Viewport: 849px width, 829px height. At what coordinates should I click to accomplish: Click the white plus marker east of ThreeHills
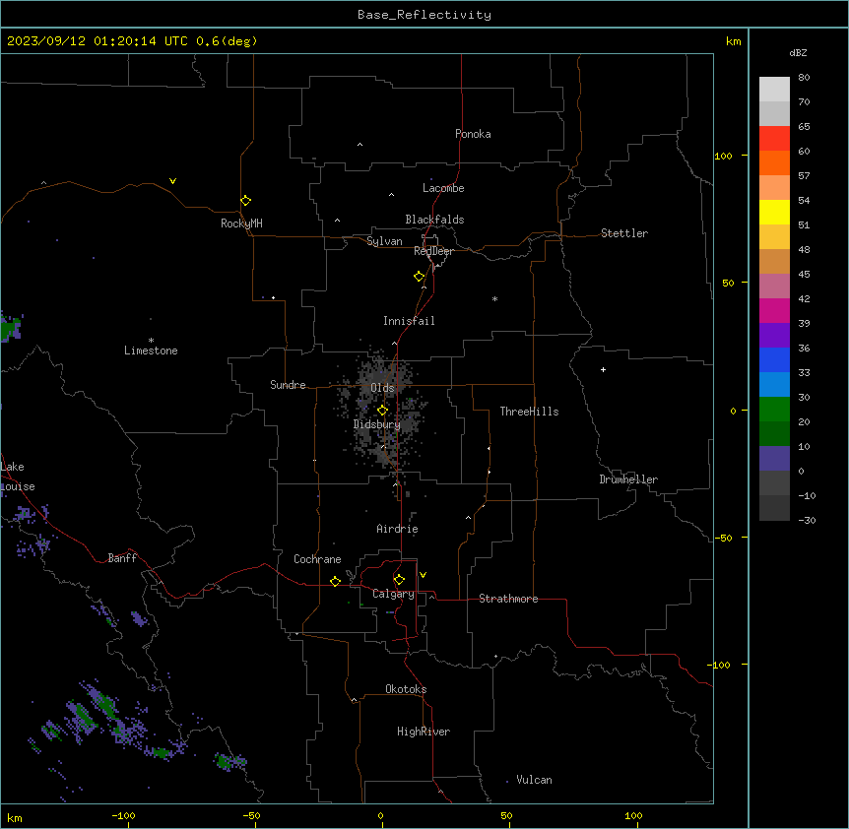pos(603,369)
